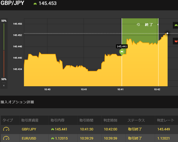The height and width of the screenshot is (142, 178).
Task: Click the green arrow beside 145.441 in table
Action: pyautogui.click(x=53, y=129)
